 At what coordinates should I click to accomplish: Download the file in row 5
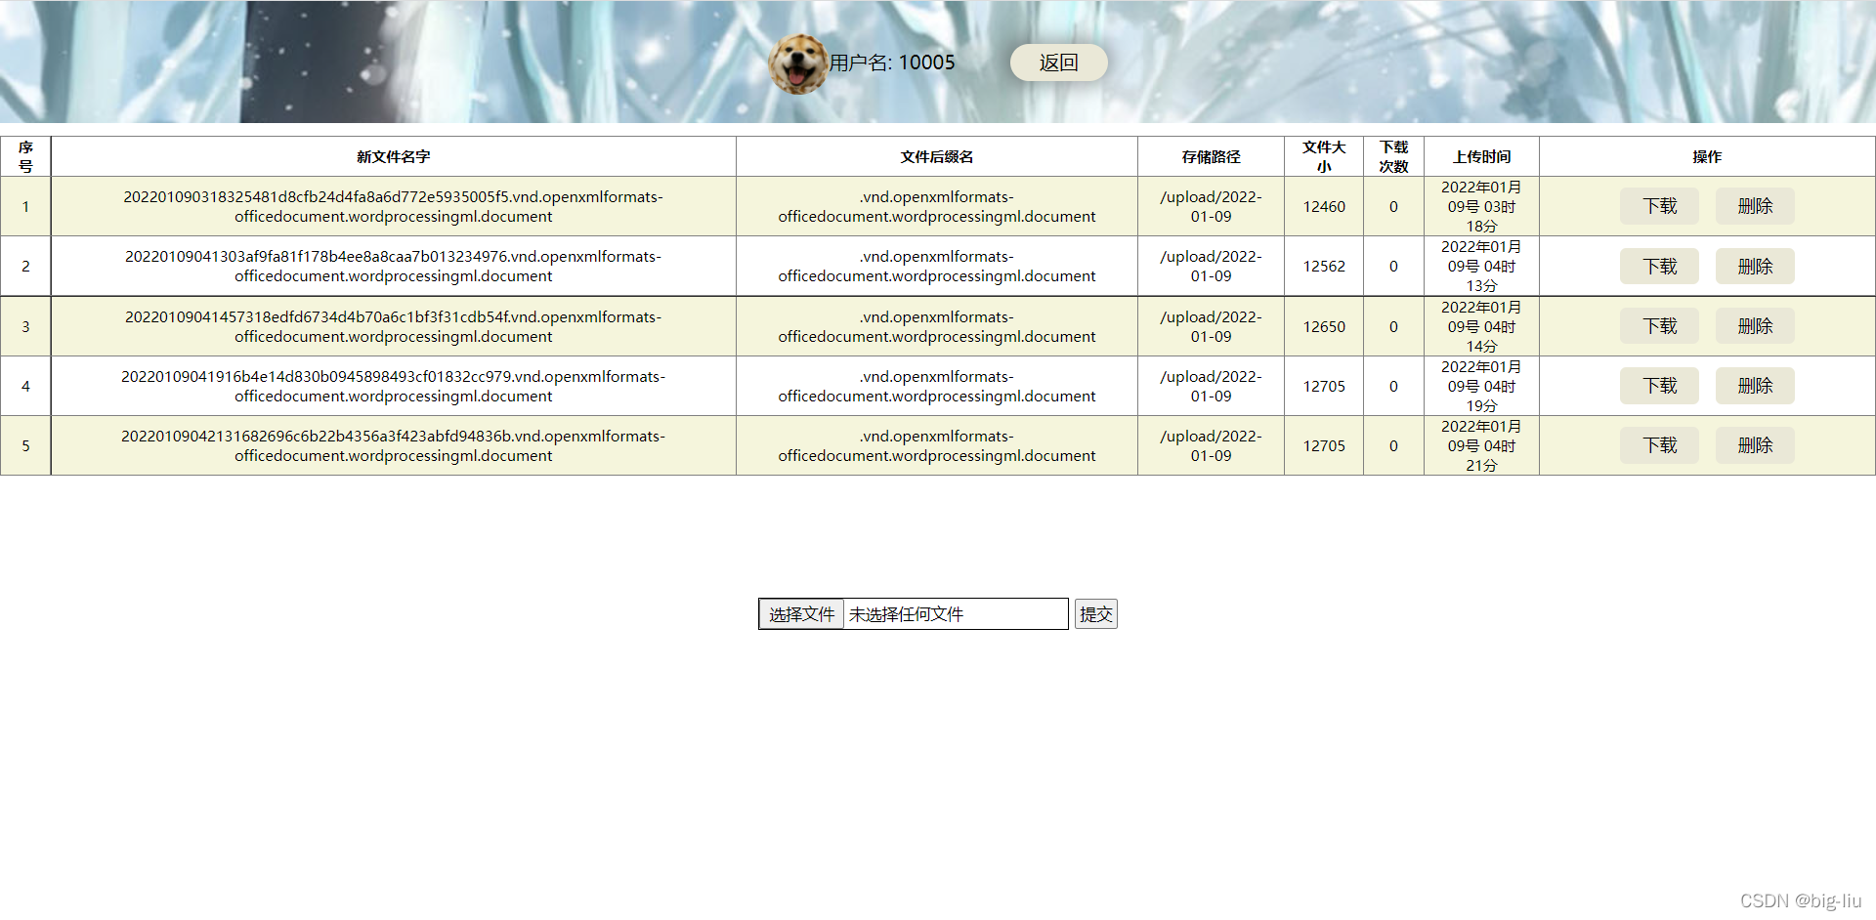(x=1659, y=445)
